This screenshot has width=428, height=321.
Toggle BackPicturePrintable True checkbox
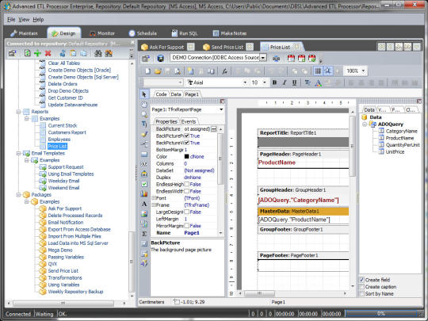pyautogui.click(x=187, y=136)
